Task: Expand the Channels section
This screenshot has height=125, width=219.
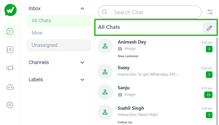Action: click(x=82, y=63)
